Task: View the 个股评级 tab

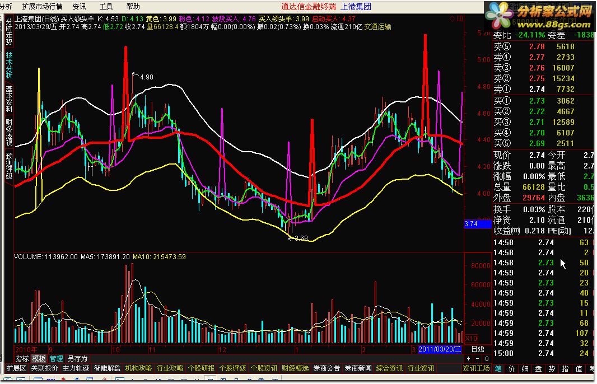Action: pos(232,368)
